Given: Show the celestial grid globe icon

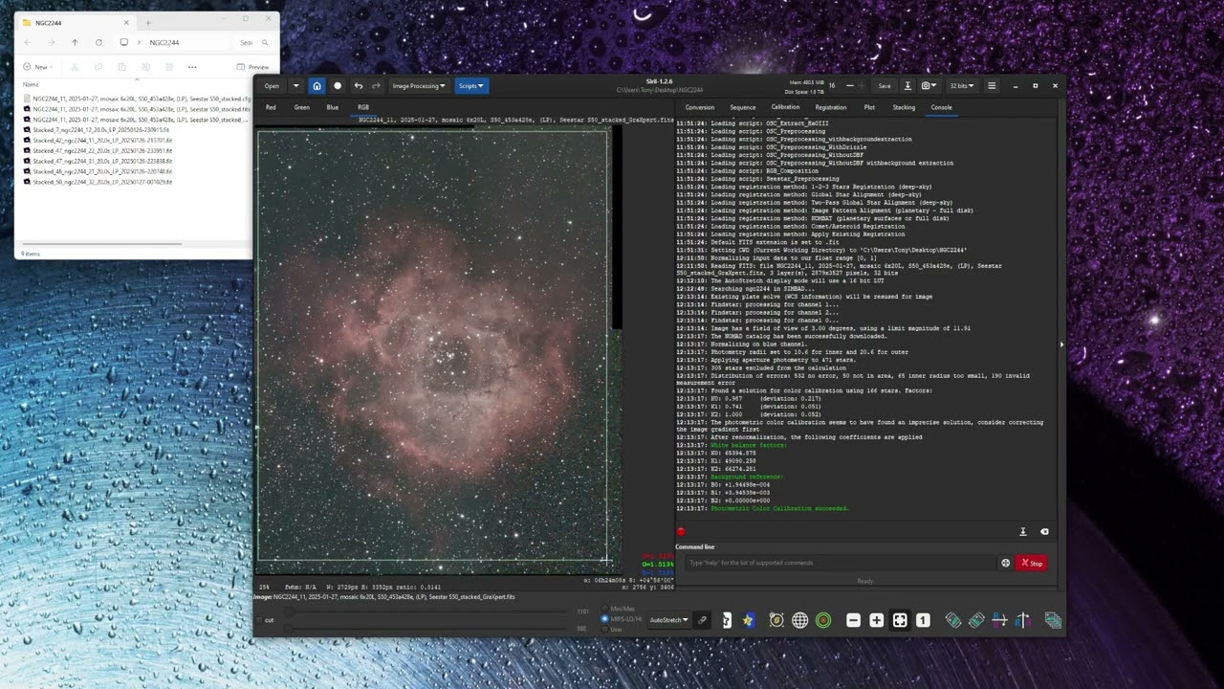Looking at the screenshot, I should (x=800, y=620).
